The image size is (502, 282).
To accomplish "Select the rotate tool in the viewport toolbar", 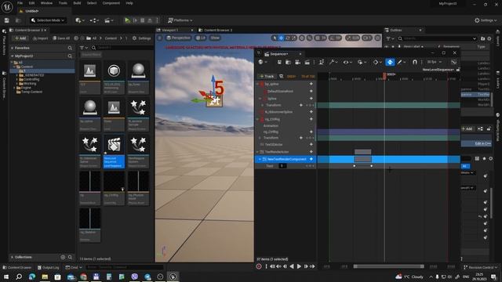I will 288,38.
